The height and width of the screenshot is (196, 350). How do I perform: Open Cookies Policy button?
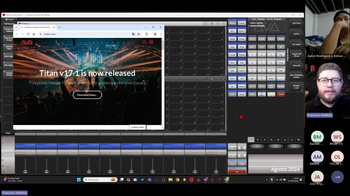pyautogui.click(x=138, y=127)
